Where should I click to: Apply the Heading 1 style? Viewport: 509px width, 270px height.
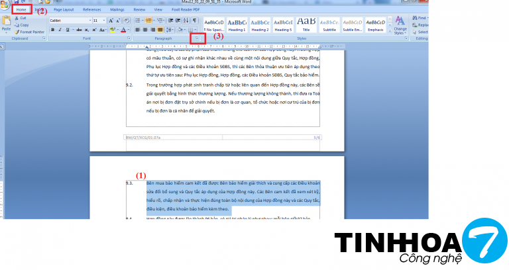click(x=238, y=24)
